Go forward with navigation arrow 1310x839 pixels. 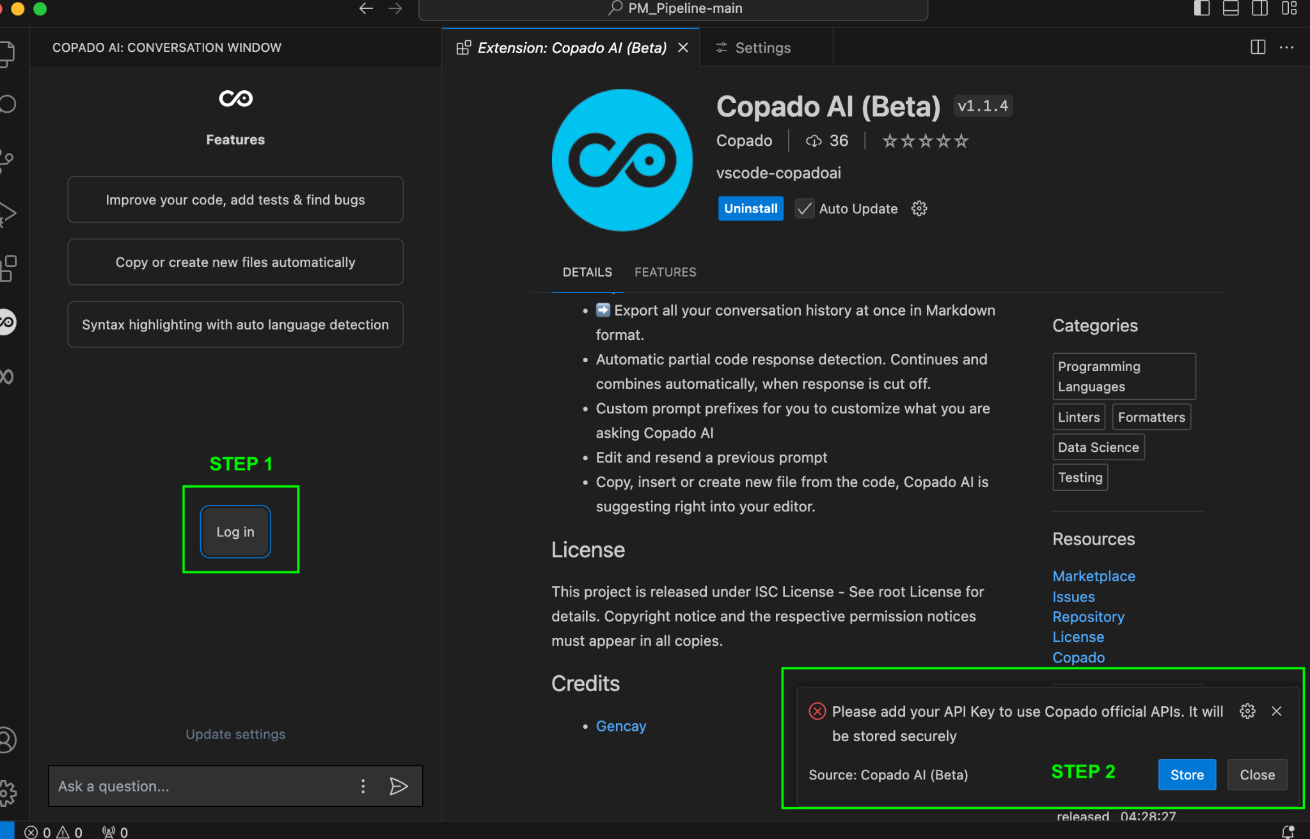coord(395,8)
